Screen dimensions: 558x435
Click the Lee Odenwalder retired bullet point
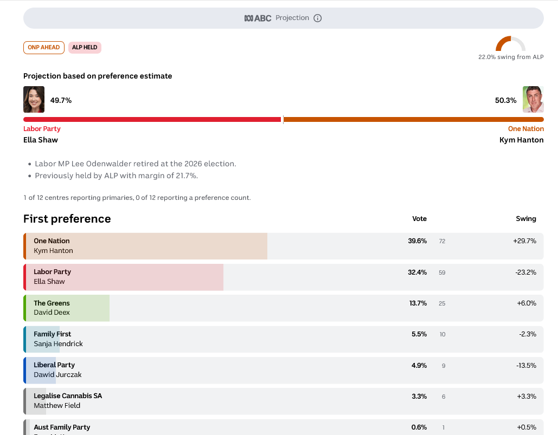click(x=135, y=164)
